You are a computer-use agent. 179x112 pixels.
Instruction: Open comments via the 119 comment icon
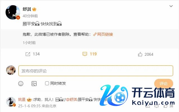[85, 54]
